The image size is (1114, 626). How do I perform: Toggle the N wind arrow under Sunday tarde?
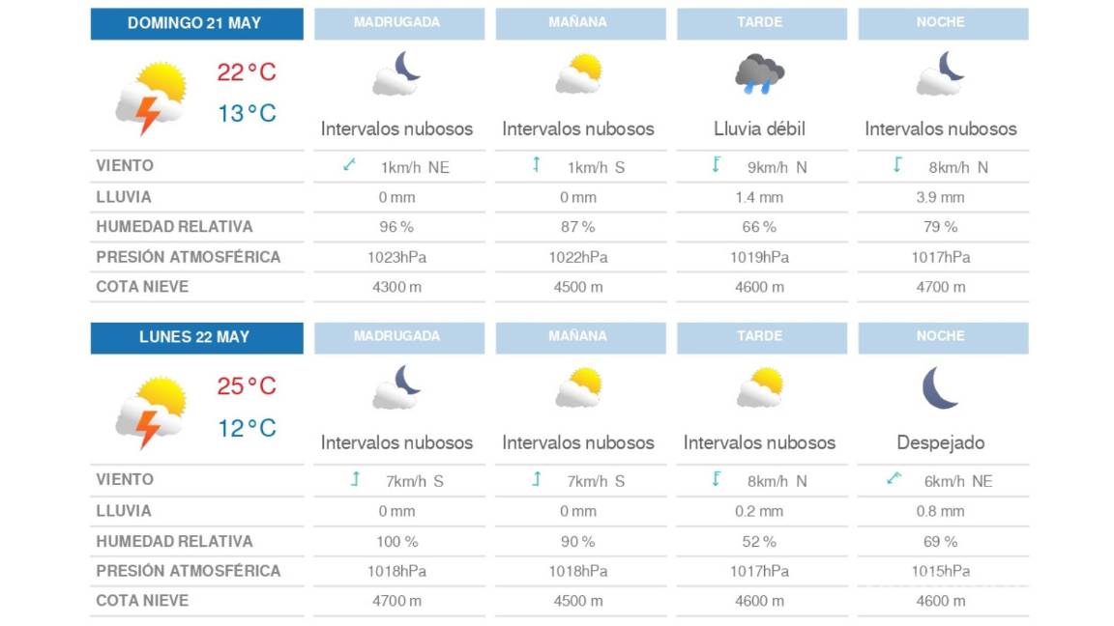[715, 165]
